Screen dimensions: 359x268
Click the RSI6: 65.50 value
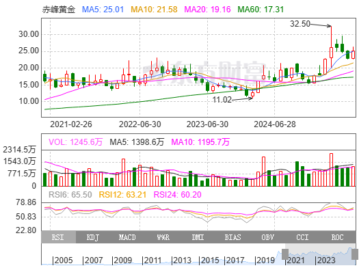click(70, 195)
